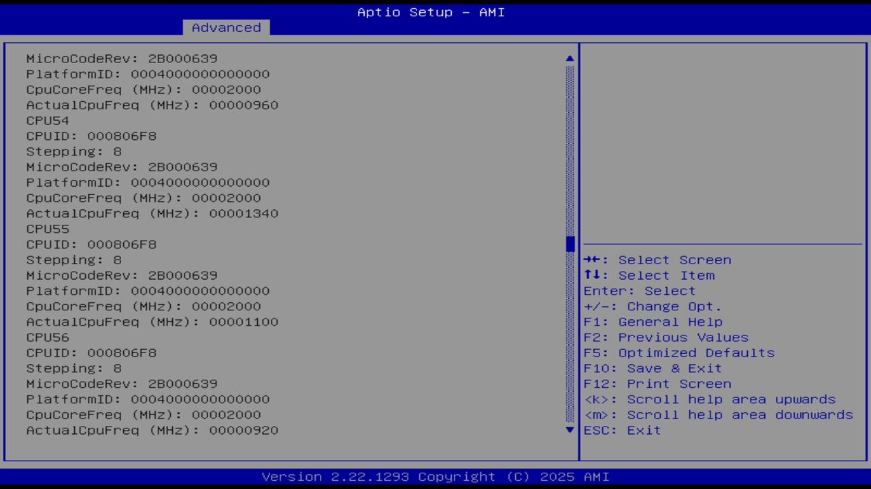Image resolution: width=871 pixels, height=489 pixels.
Task: Select the CPU55 entry
Action: tap(47, 229)
